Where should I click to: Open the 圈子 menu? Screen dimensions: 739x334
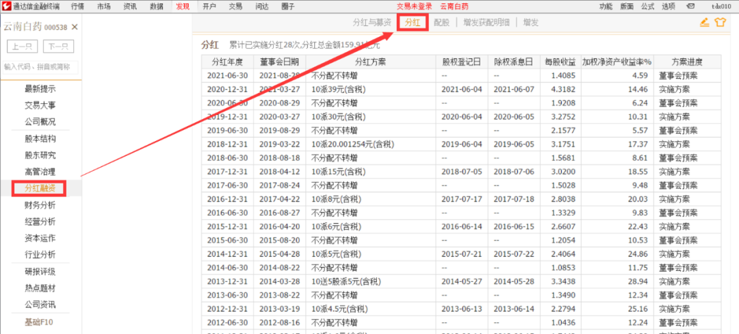(288, 6)
